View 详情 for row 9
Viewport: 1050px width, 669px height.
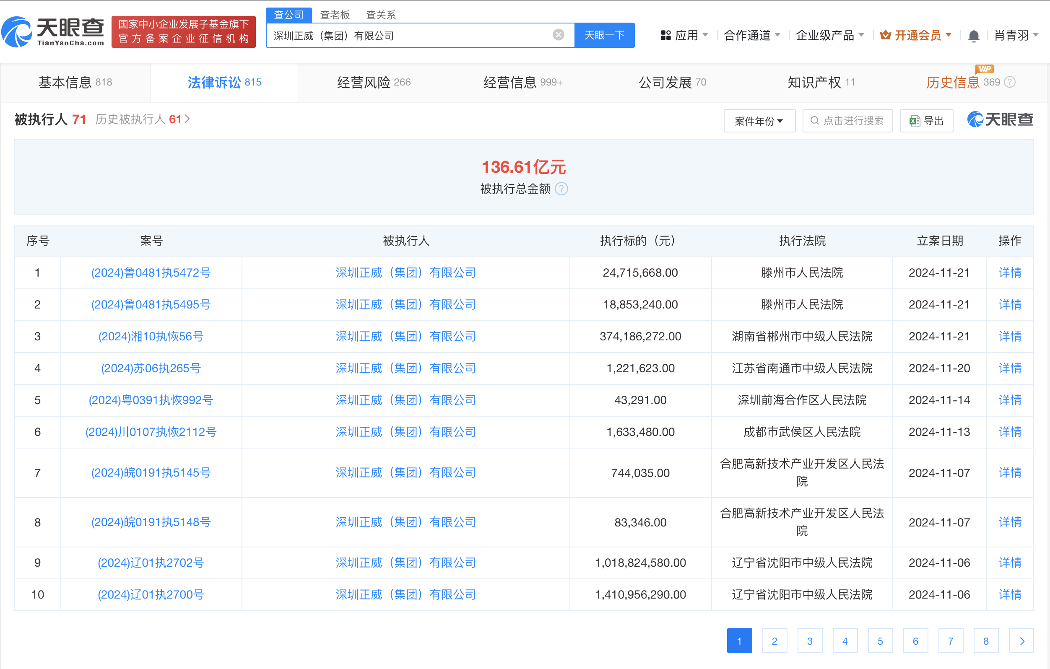(1009, 563)
